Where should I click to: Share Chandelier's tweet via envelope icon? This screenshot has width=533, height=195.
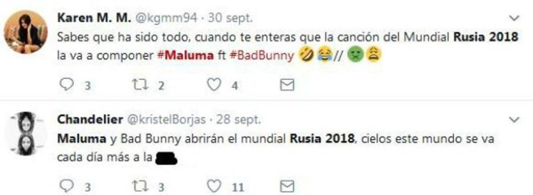coord(287,186)
